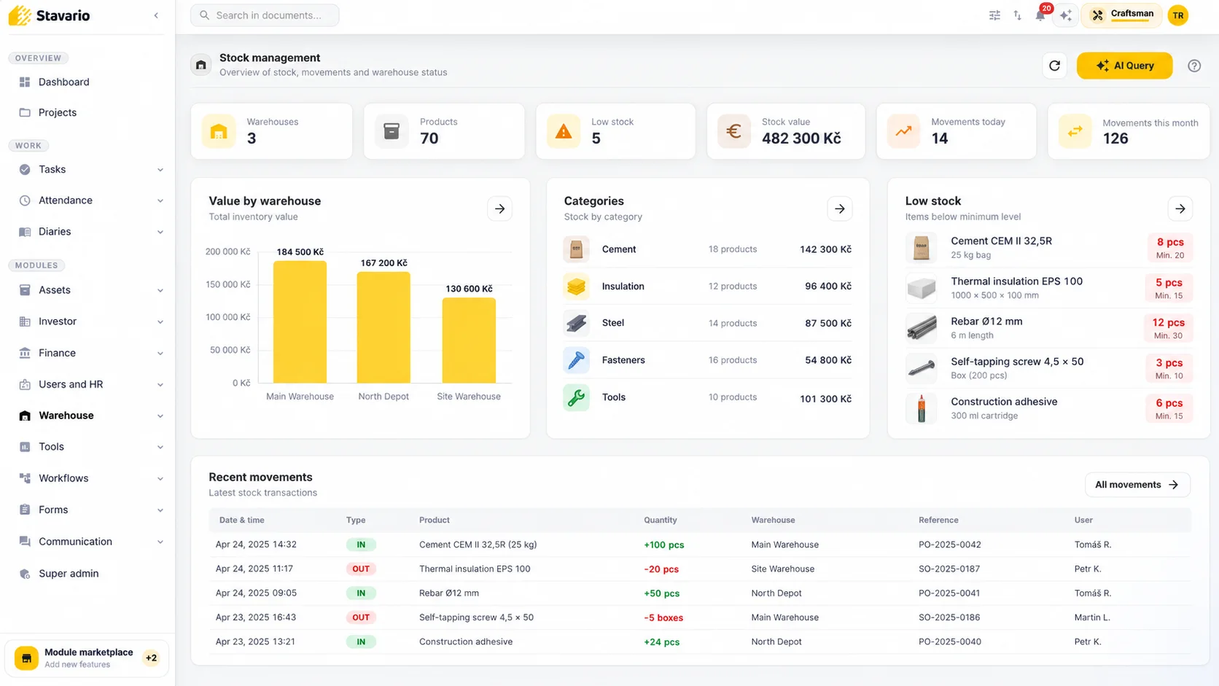Click the Cement category icon

[x=576, y=249]
